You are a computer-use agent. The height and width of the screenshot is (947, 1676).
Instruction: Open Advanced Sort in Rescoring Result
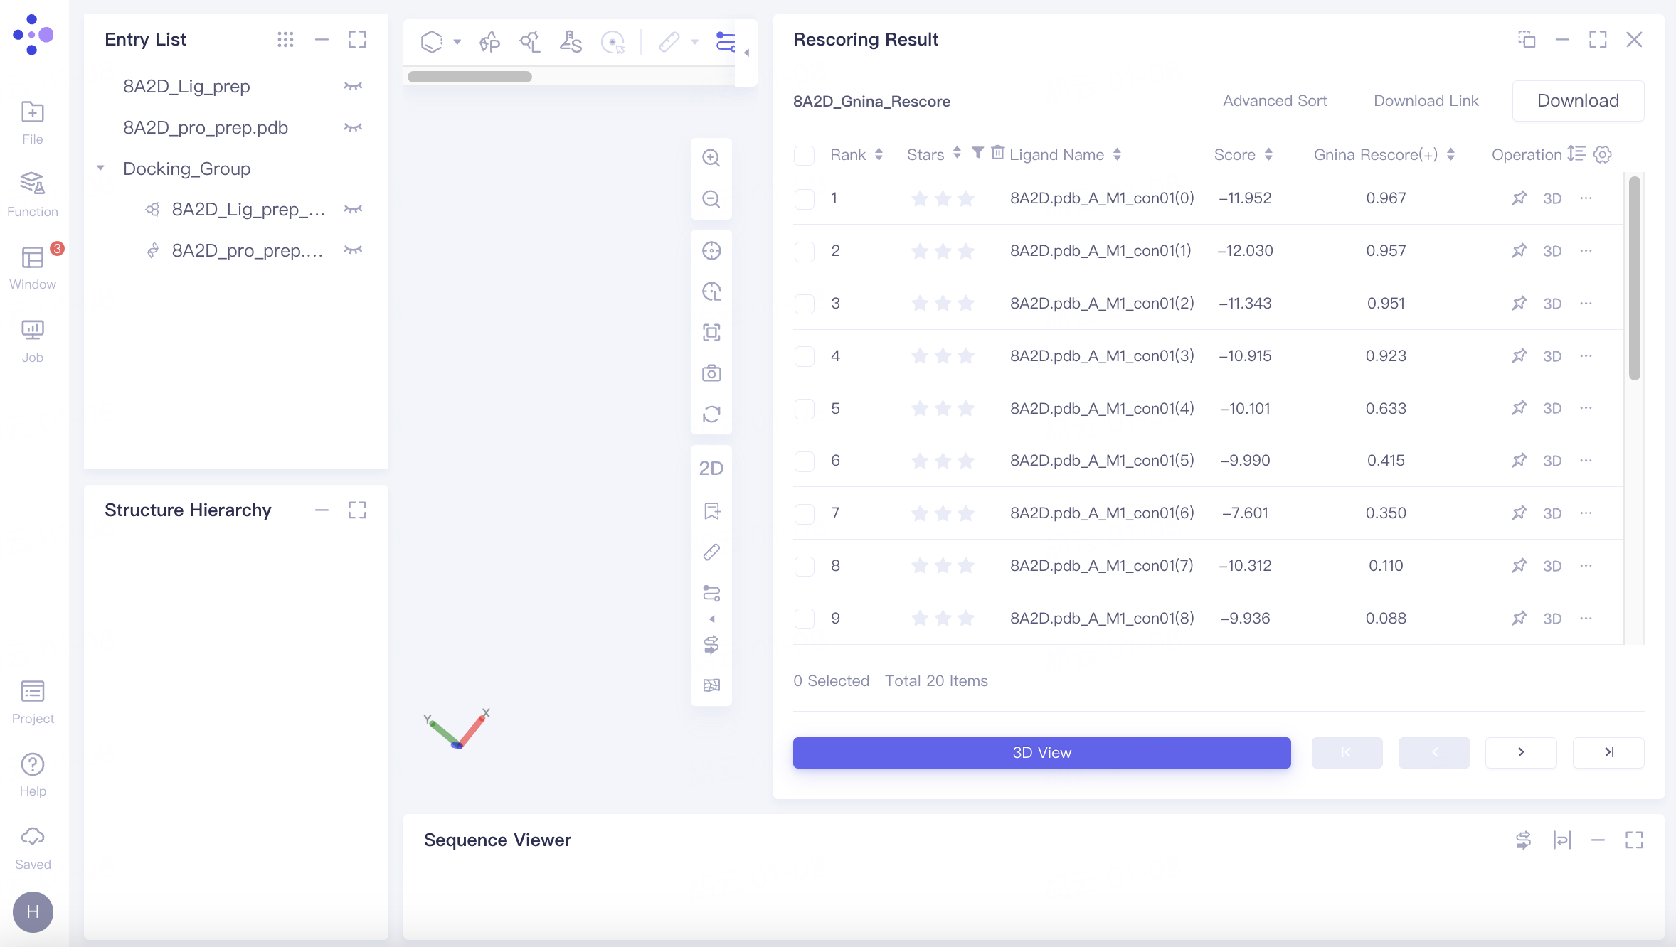(1274, 101)
